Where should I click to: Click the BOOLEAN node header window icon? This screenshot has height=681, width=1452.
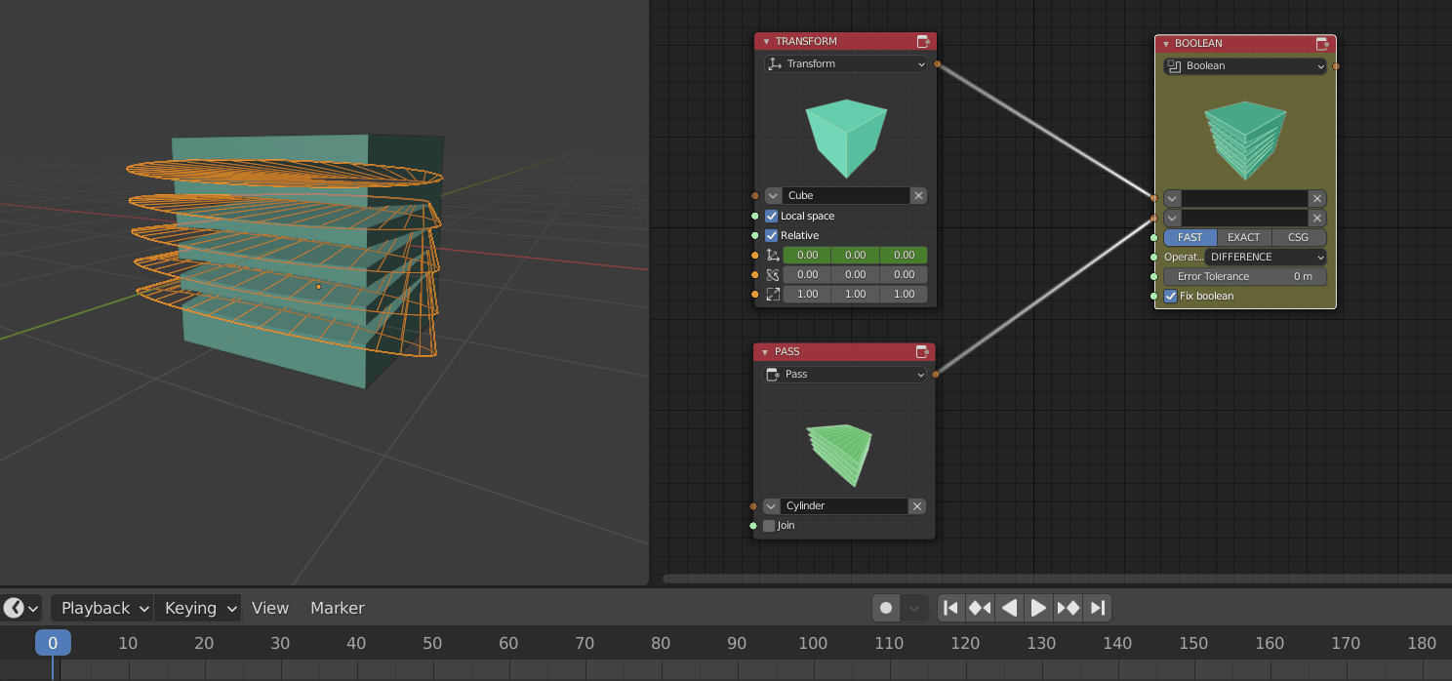point(1322,43)
